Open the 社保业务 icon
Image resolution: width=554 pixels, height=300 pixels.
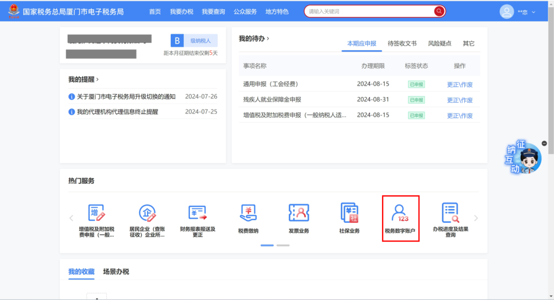click(x=349, y=213)
